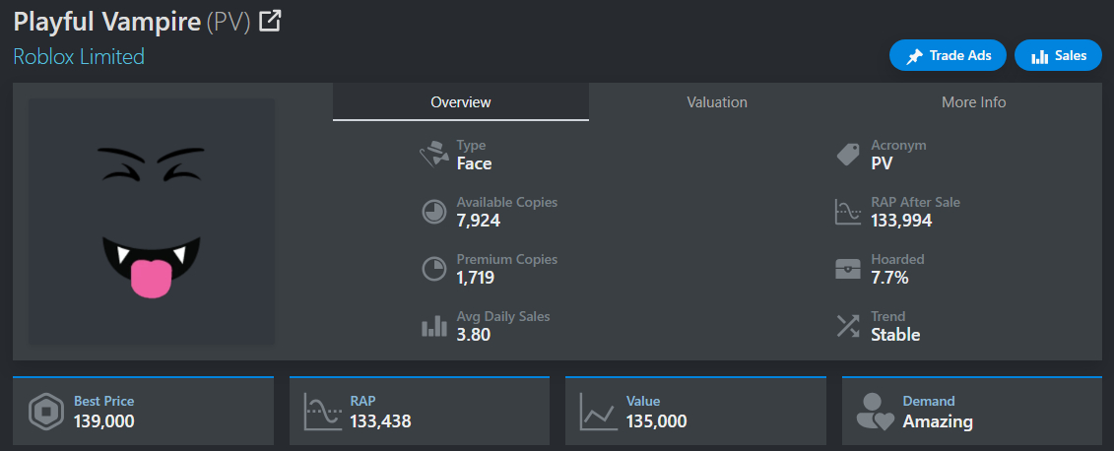Select the Face type value
This screenshot has width=1114, height=451.
click(474, 164)
